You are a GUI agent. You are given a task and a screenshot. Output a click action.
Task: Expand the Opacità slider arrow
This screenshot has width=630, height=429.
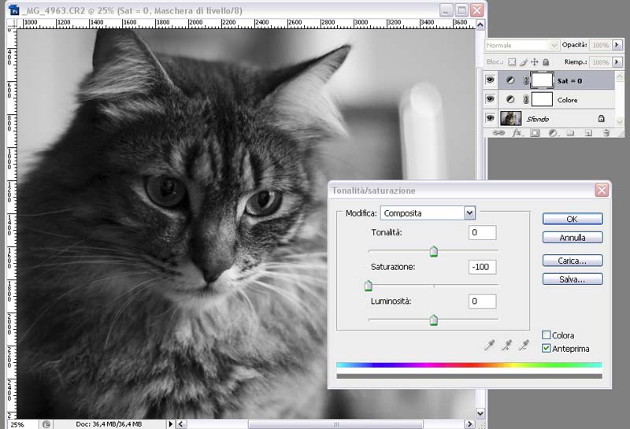coord(617,46)
